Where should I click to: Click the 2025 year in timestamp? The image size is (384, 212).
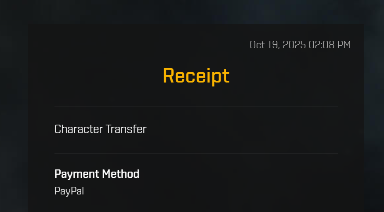tap(294, 45)
